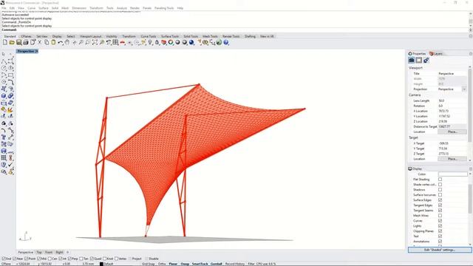
Task: Click the Cut scissors icon
Action: pyautogui.click(x=39, y=43)
